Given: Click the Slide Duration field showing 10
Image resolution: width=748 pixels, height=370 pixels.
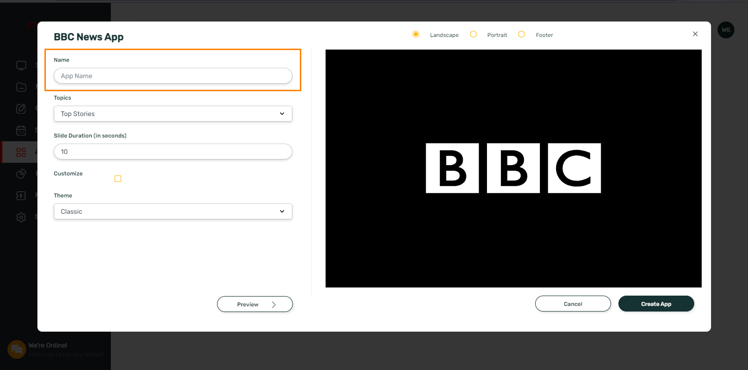Looking at the screenshot, I should pyautogui.click(x=173, y=152).
